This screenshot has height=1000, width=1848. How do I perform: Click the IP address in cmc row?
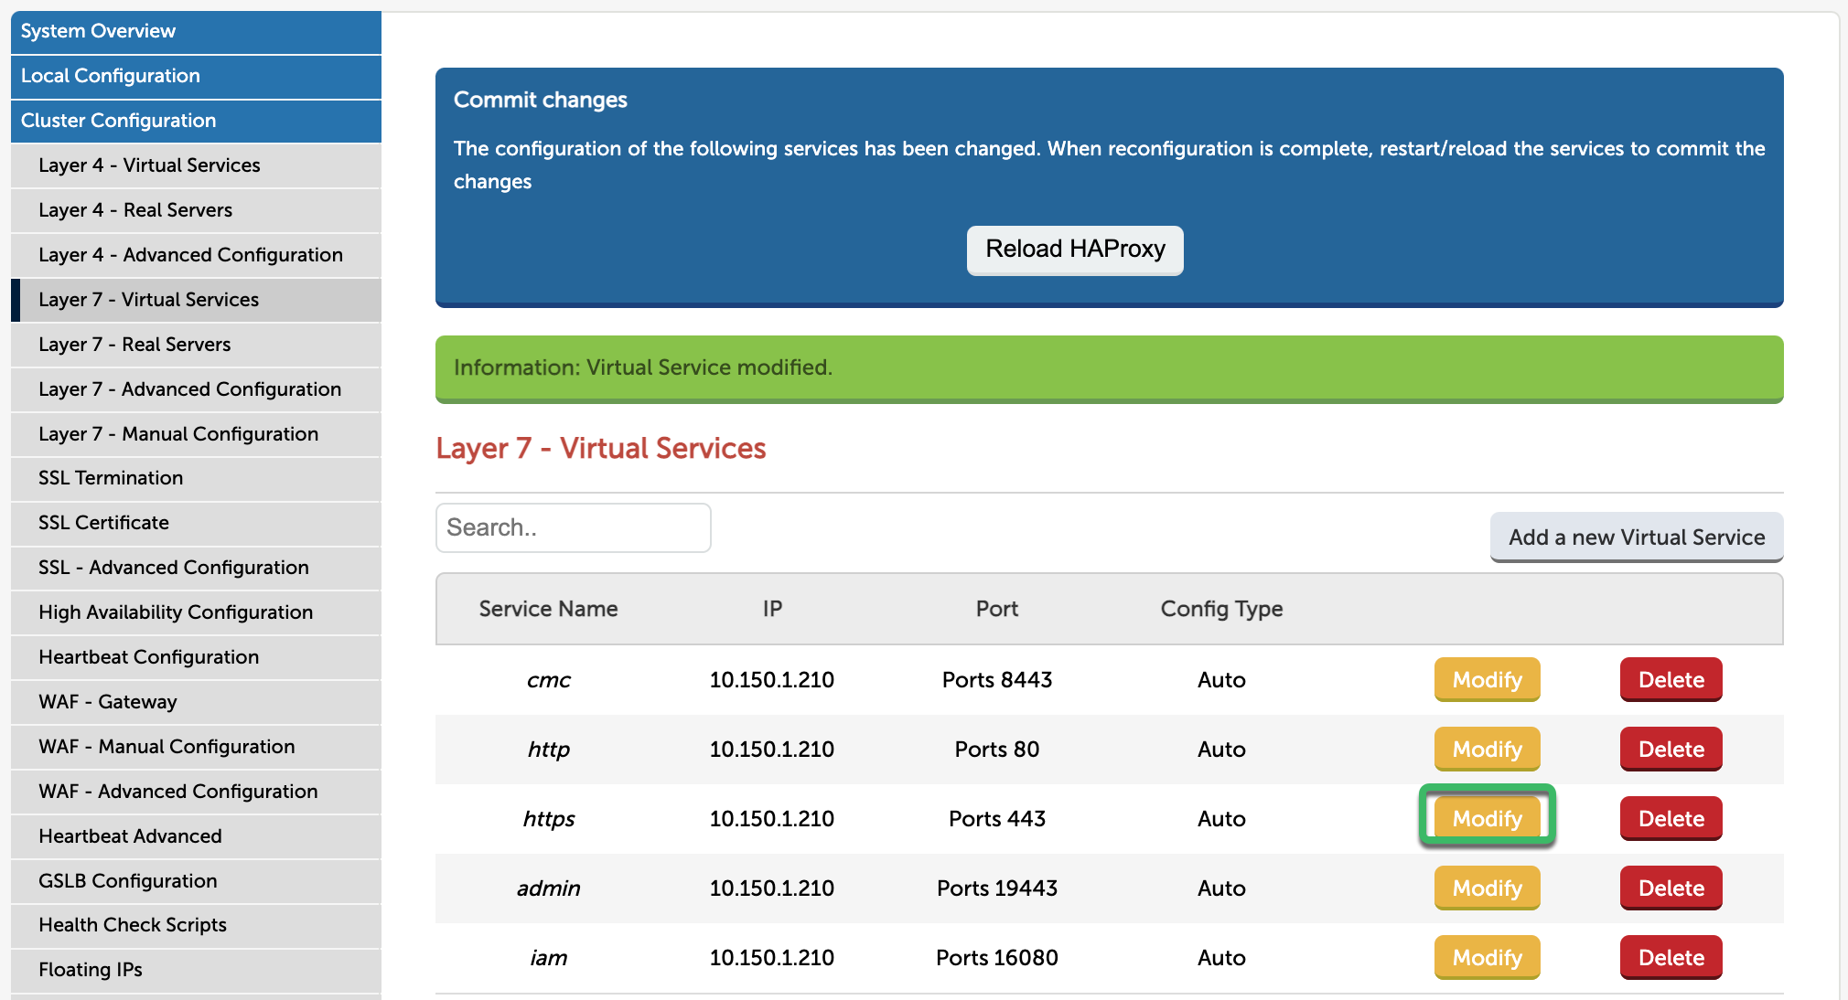tap(771, 680)
